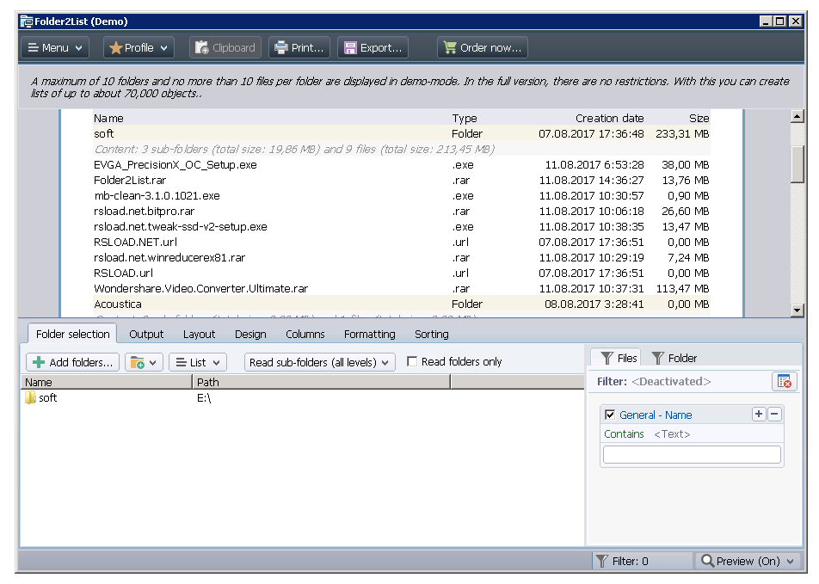
Task: Add a filter condition with the plus button
Action: 759,415
